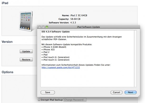Click the dialog scrollbar track on the right
Image resolution: width=145 pixels, height=103 pixels.
(x=135, y=59)
